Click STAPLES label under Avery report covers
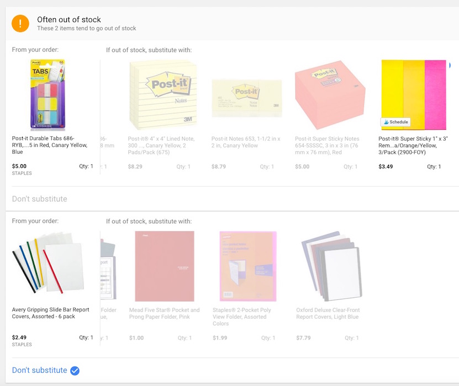 click(x=22, y=345)
